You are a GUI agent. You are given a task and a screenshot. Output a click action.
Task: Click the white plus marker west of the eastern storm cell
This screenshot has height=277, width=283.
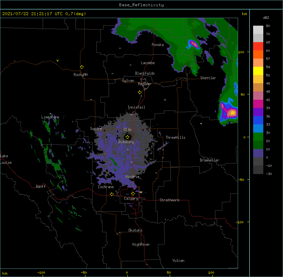[201, 123]
